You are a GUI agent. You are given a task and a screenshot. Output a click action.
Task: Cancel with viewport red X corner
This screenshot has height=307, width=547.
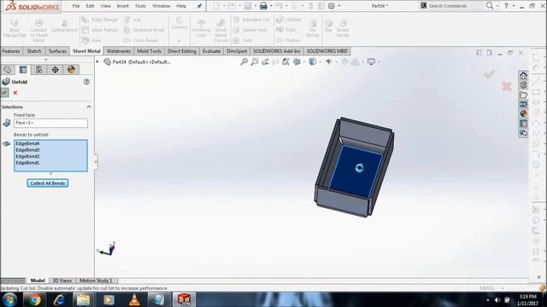[x=506, y=86]
